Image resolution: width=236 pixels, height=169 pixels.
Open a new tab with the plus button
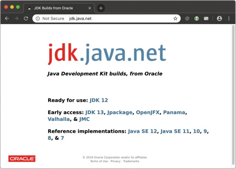(101, 8)
